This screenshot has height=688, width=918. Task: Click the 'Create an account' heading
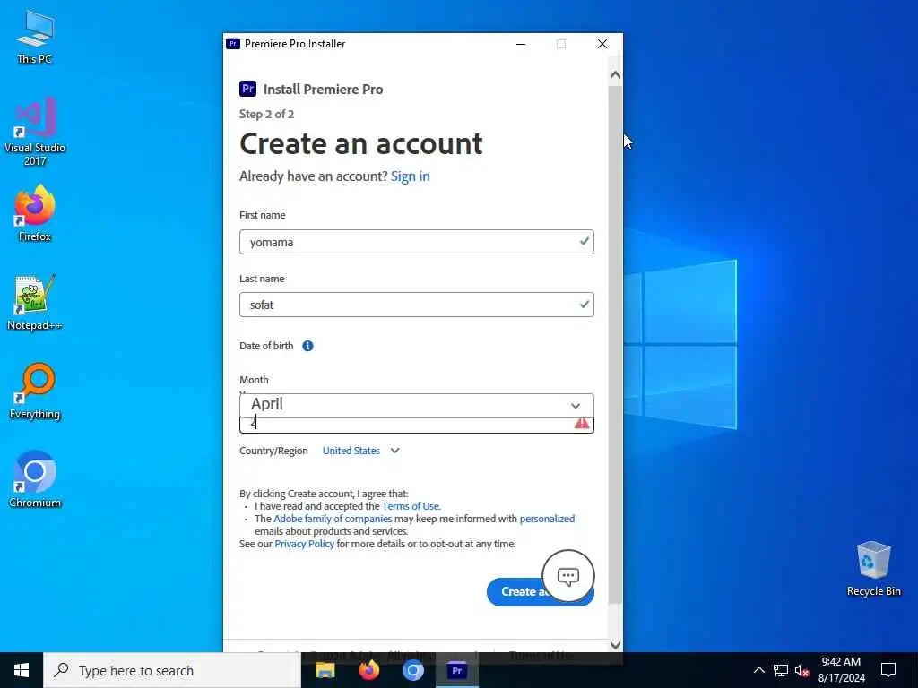point(361,143)
